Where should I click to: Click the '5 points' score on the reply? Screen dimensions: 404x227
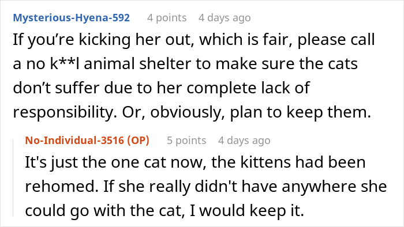tap(186, 141)
